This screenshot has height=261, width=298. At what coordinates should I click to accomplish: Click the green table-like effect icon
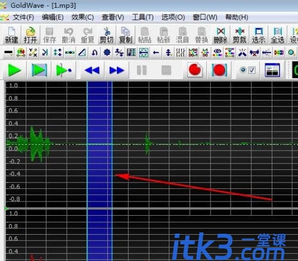tap(131, 52)
